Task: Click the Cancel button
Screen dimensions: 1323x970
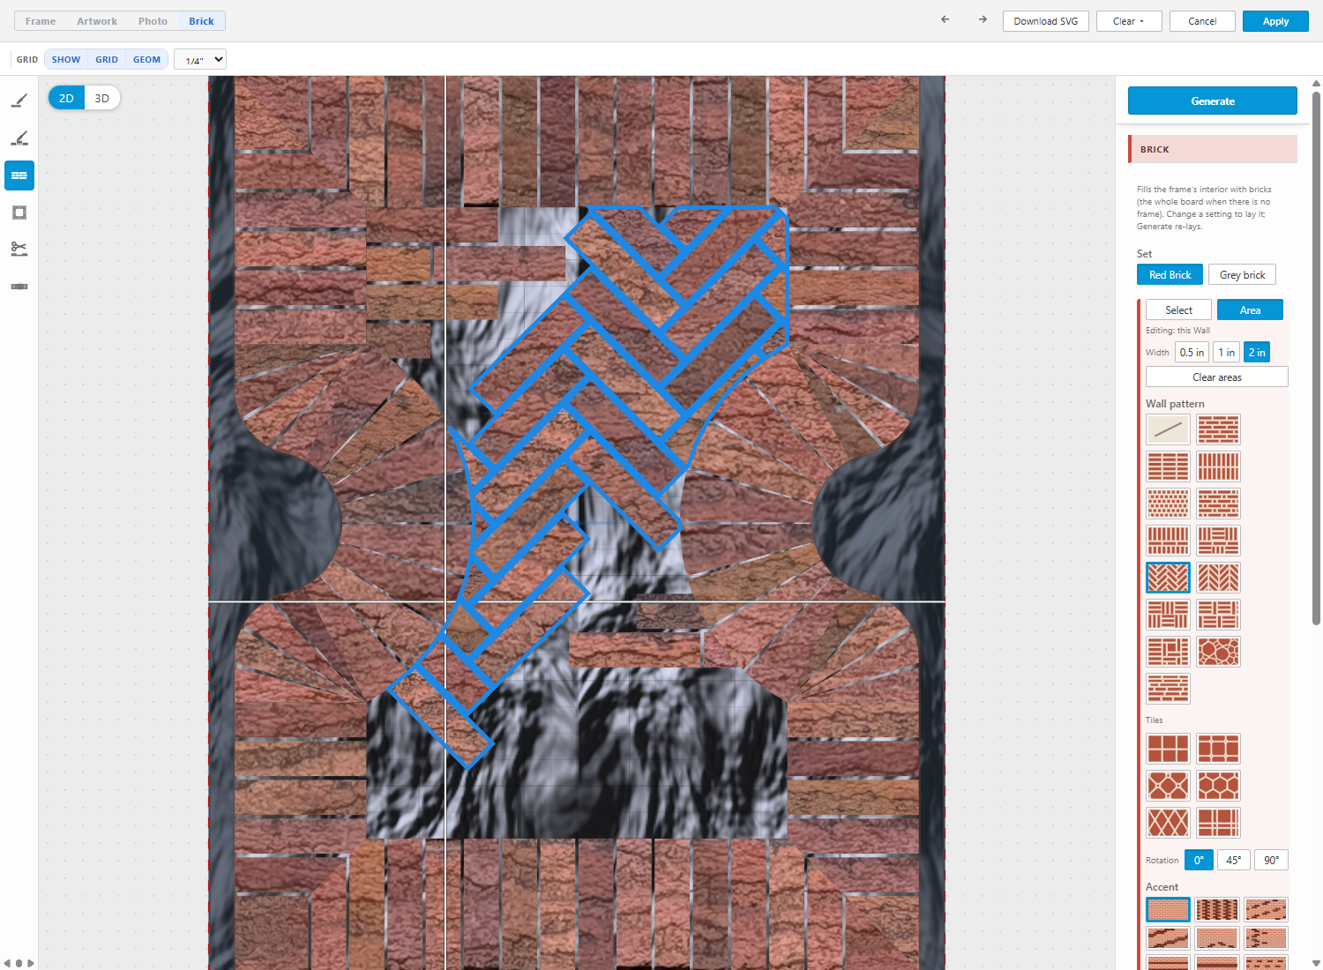Action: pos(1202,21)
